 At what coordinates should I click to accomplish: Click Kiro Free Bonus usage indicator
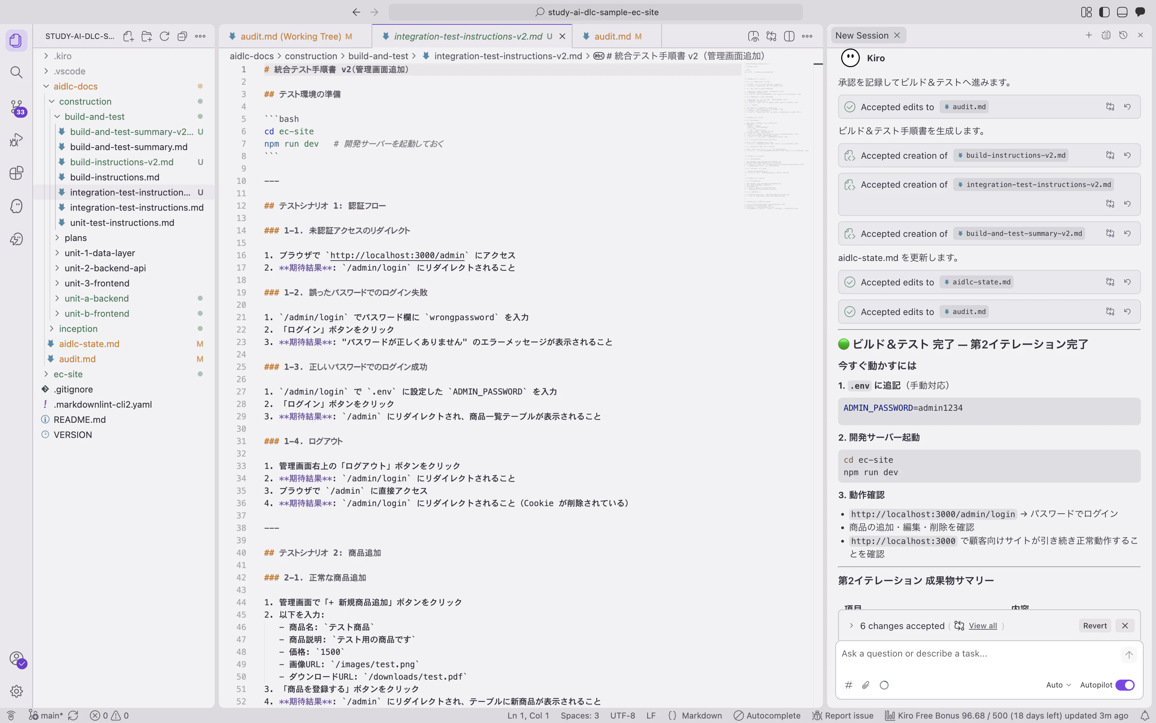(1006, 715)
